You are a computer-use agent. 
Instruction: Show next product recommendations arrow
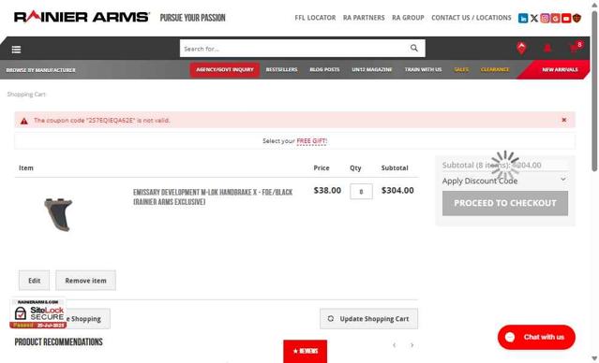point(412,345)
